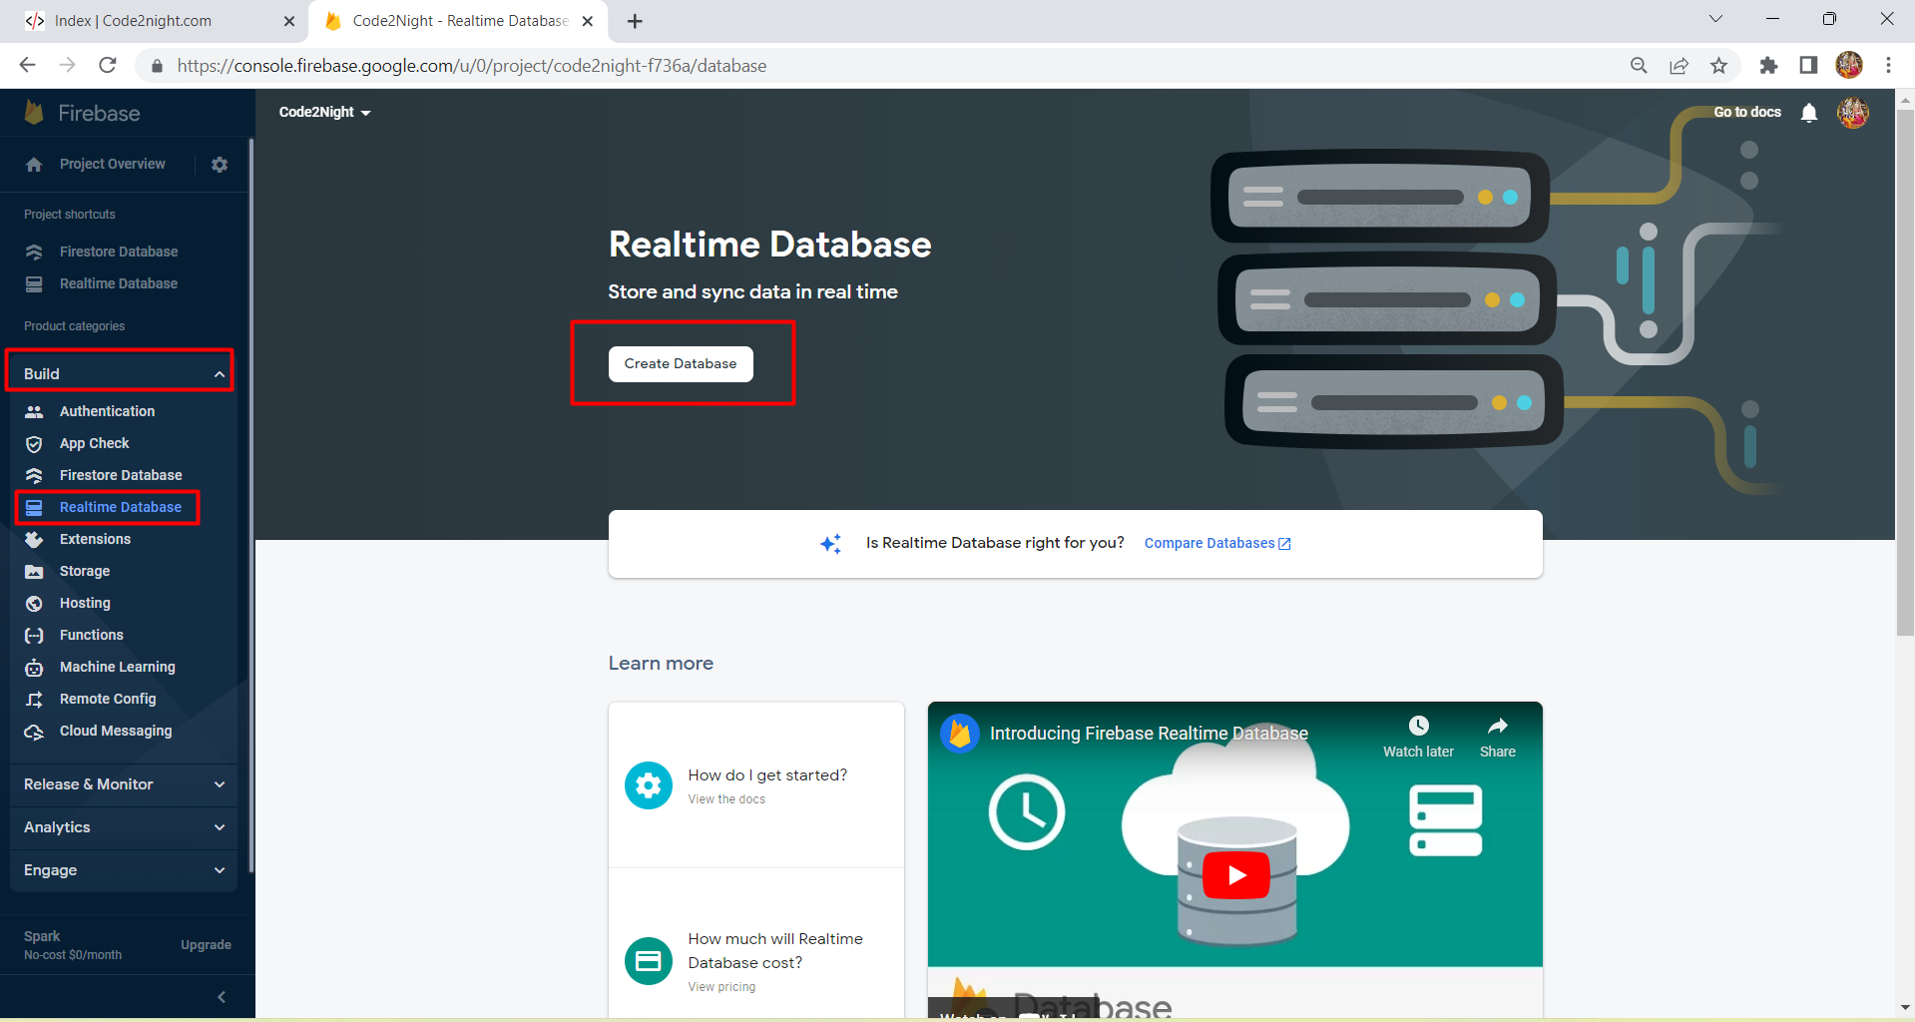Click the Functions brackets icon

coord(34,635)
